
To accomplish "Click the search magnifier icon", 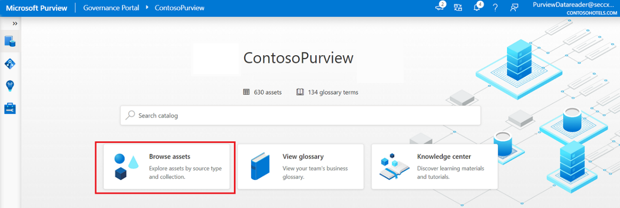I will point(131,115).
